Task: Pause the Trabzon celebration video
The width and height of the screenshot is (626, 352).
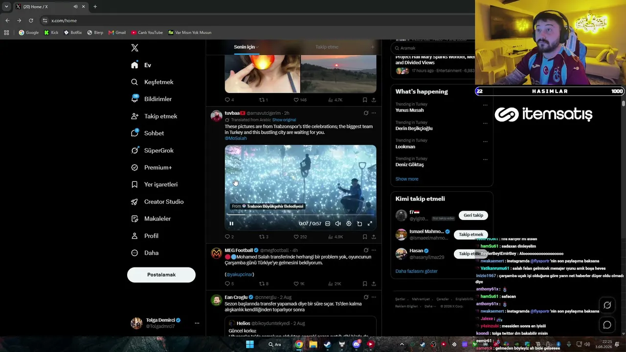Action: [231, 224]
